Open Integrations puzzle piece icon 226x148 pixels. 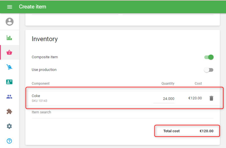coord(10,111)
